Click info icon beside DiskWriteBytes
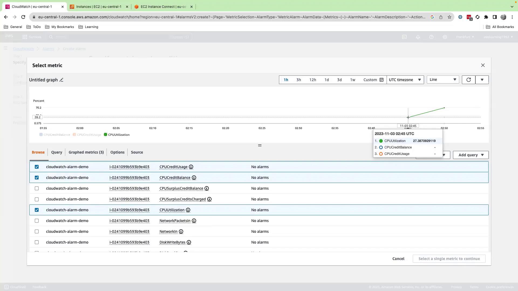518x291 pixels. tap(189, 242)
